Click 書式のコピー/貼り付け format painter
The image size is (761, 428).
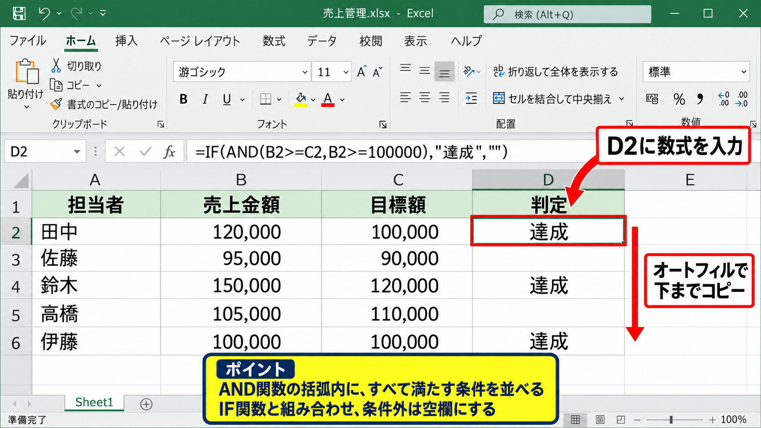(104, 105)
